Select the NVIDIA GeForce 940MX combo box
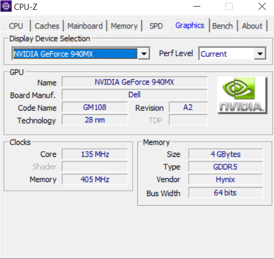 click(x=81, y=54)
